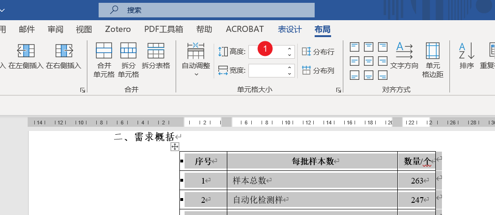Image resolution: width=495 pixels, height=215 pixels.
Task: Click Split Cells icon
Action: [x=128, y=51]
